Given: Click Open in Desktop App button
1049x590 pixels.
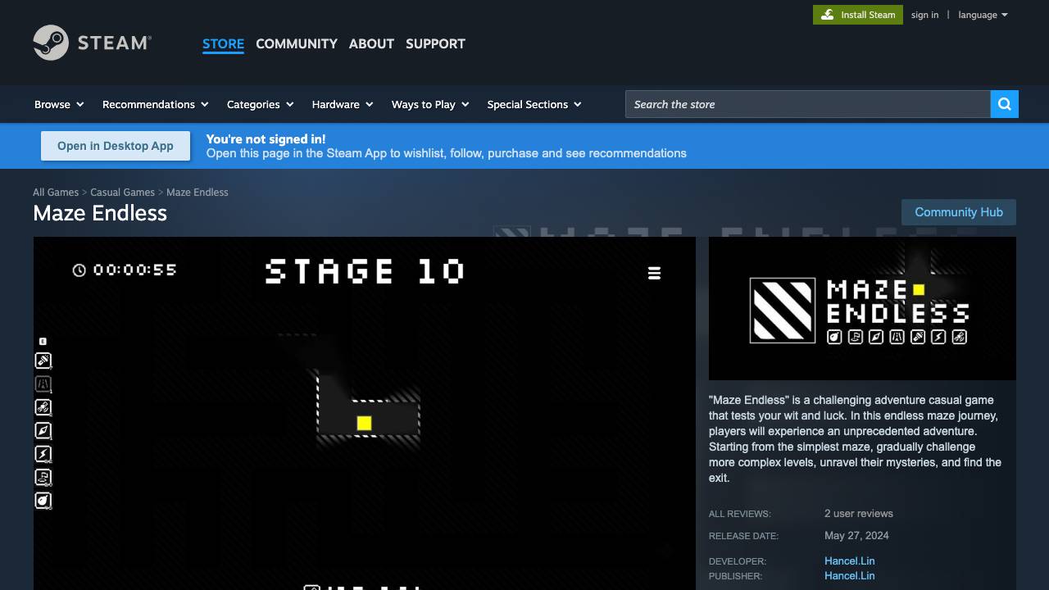Looking at the screenshot, I should (116, 146).
